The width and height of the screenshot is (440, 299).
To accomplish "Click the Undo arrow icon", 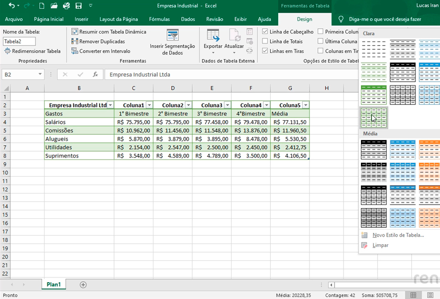I will pyautogui.click(x=12, y=6).
